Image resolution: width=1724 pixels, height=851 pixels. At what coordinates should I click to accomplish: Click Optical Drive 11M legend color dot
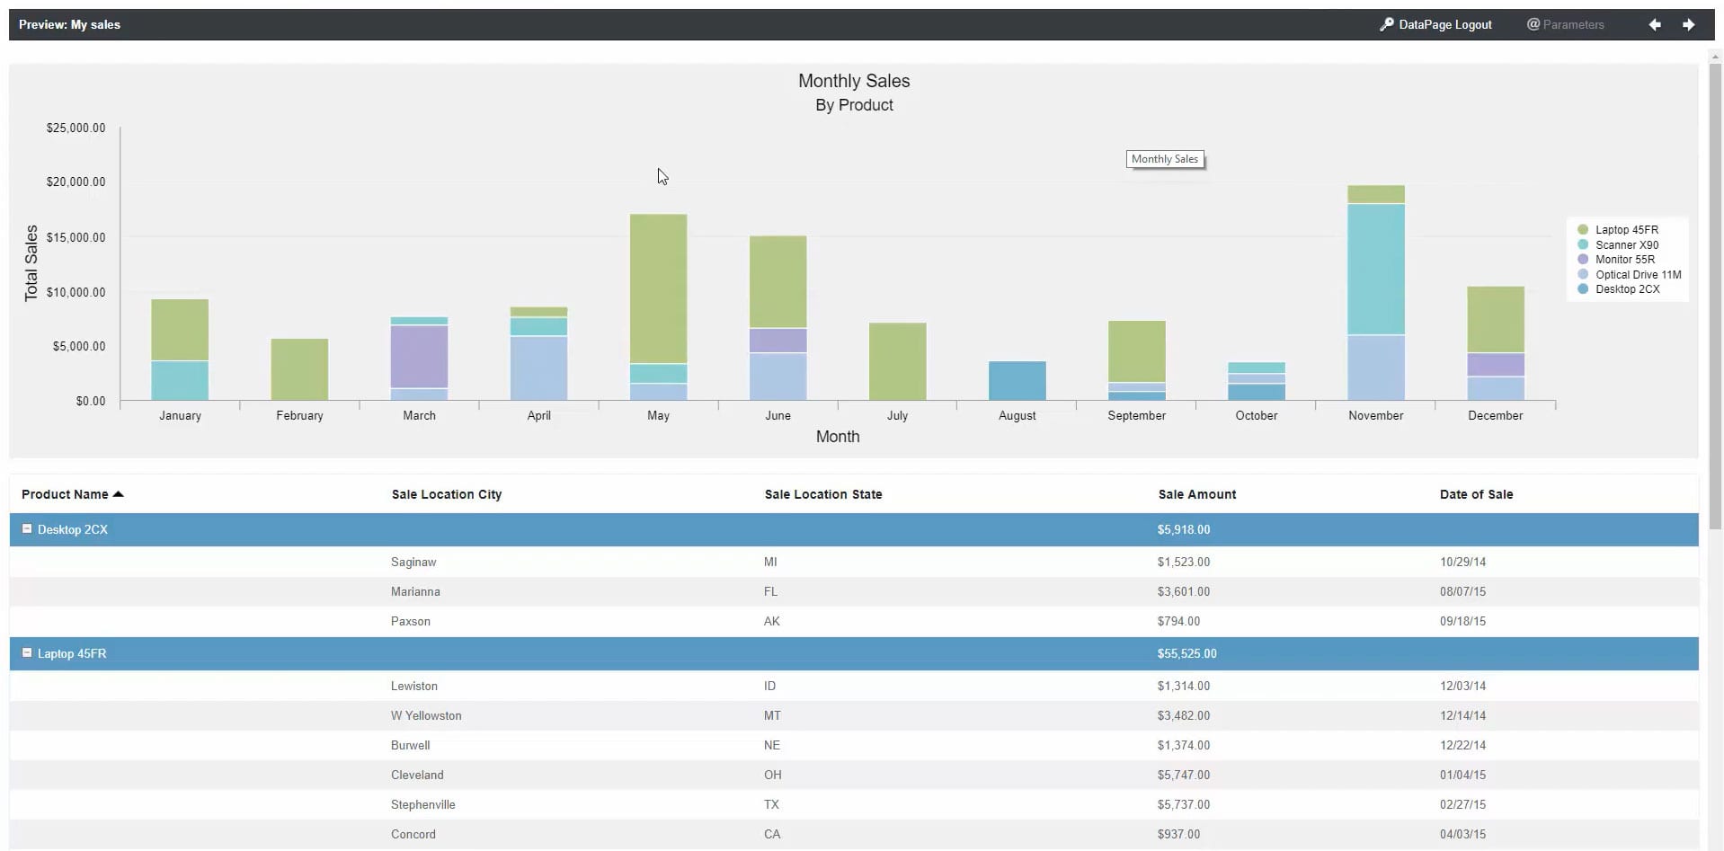(1583, 275)
